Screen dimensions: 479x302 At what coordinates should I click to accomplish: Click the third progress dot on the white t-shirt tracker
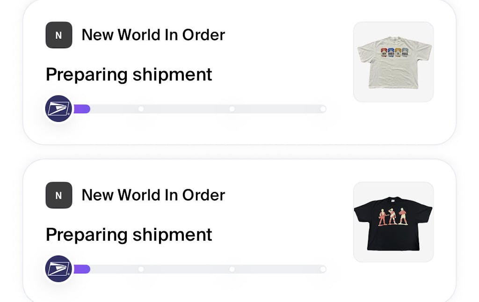(232, 109)
